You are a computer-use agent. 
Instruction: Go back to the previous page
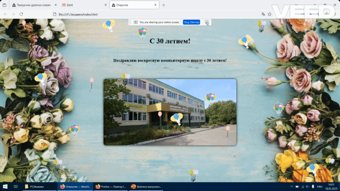[x=5, y=14]
